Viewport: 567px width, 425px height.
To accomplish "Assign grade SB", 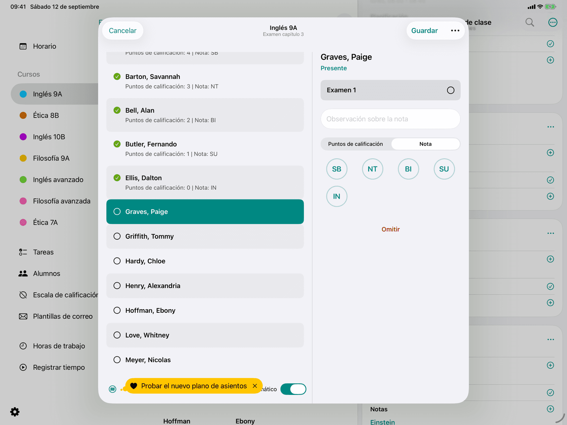I will (337, 169).
